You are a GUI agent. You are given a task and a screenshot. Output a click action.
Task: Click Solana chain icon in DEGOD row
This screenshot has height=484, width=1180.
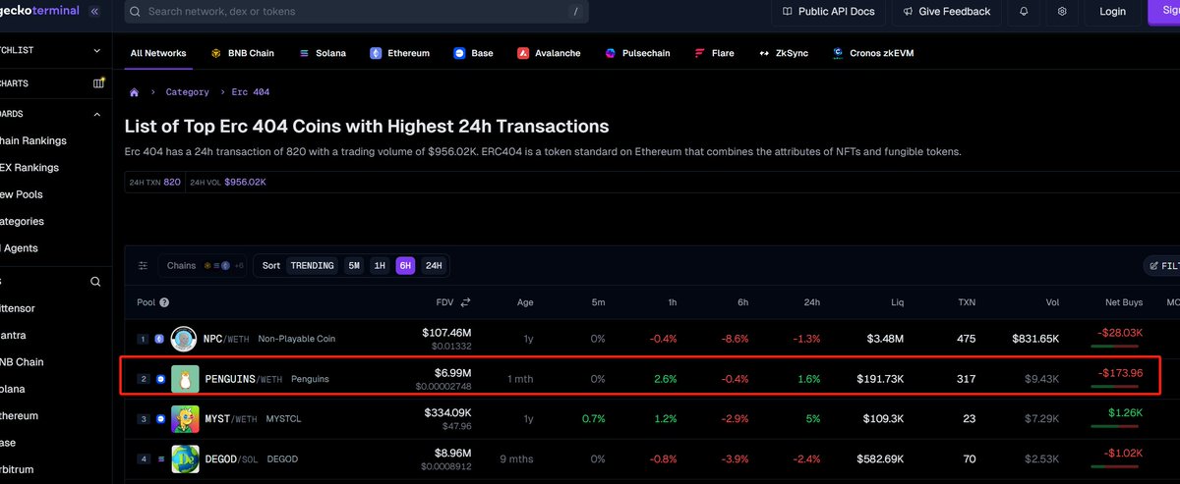pos(159,457)
